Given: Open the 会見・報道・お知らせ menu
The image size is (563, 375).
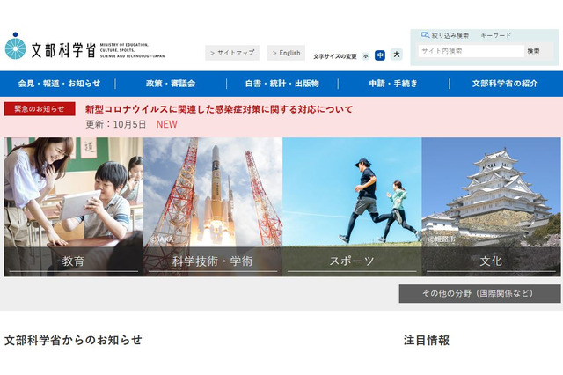Looking at the screenshot, I should (59, 84).
